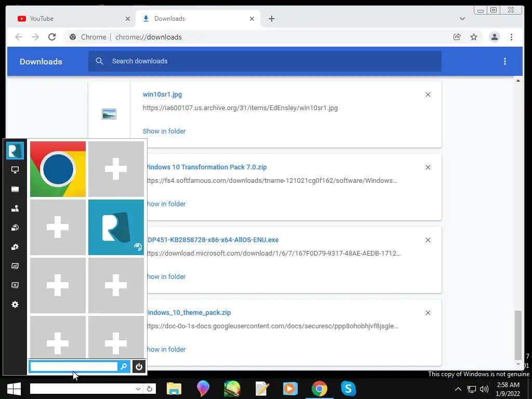
Task: Go back in Chrome
Action: point(19,37)
